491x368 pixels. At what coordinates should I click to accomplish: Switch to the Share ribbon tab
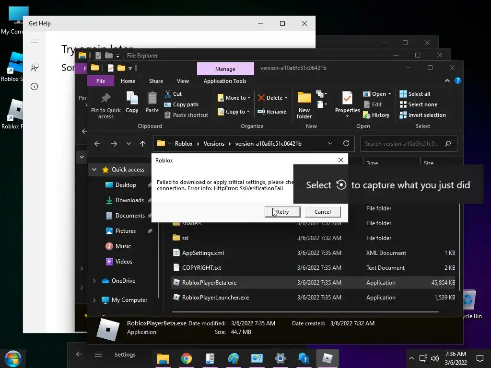click(x=156, y=81)
